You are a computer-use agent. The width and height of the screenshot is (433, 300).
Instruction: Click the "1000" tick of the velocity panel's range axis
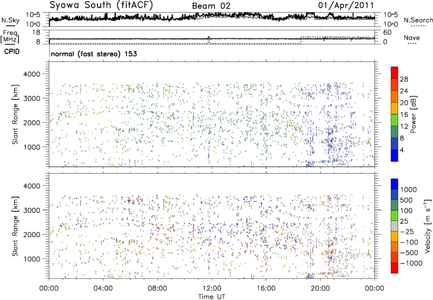32,259
